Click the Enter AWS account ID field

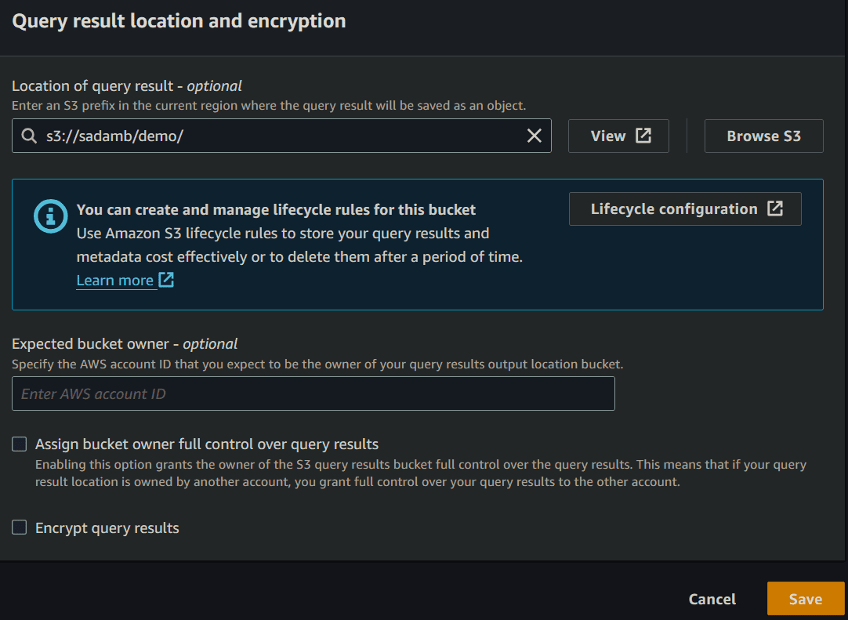pos(313,393)
